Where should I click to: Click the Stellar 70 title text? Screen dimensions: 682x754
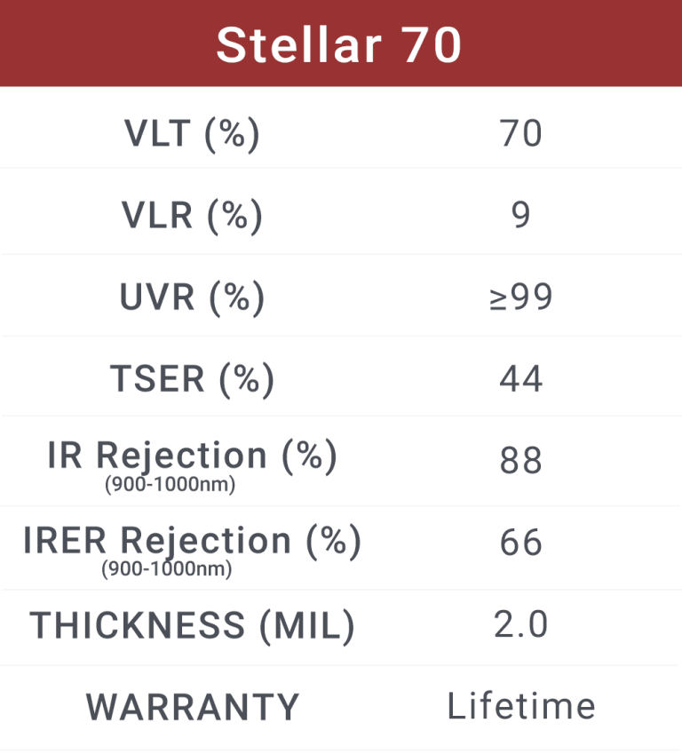(339, 44)
